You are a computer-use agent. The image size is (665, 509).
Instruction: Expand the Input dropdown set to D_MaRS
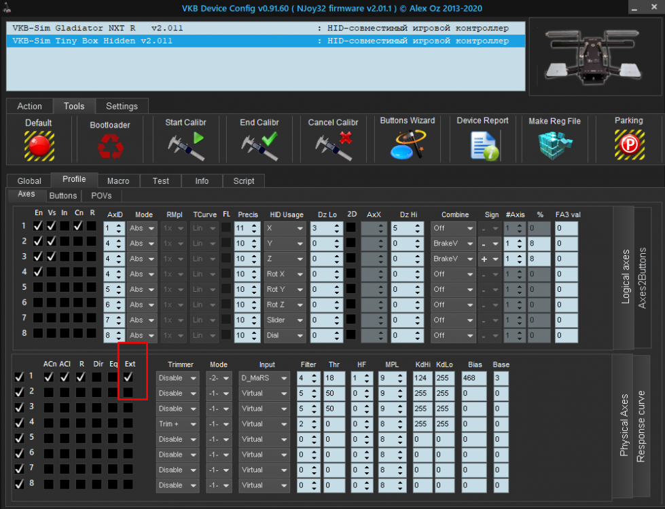click(264, 378)
